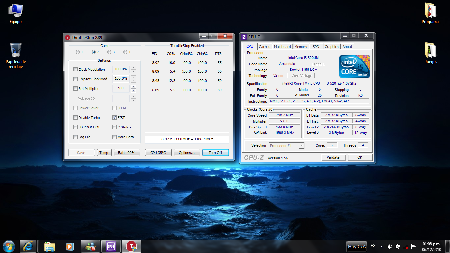Open the Papelera de reciclaje icon
The width and height of the screenshot is (450, 253).
[15, 55]
